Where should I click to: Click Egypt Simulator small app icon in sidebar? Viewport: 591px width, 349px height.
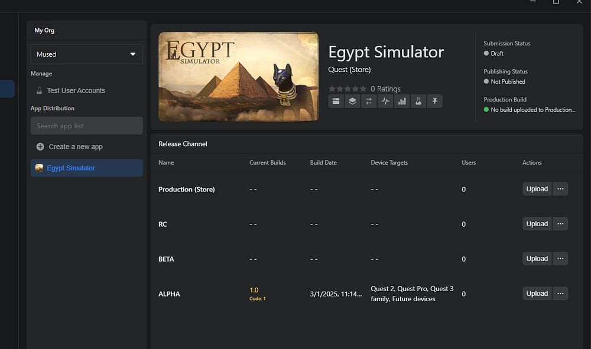tap(39, 168)
